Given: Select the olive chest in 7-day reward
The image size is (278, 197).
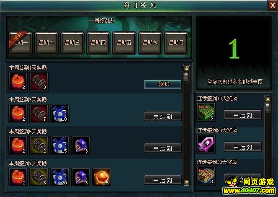Looking at the screenshot, I should tap(39, 177).
